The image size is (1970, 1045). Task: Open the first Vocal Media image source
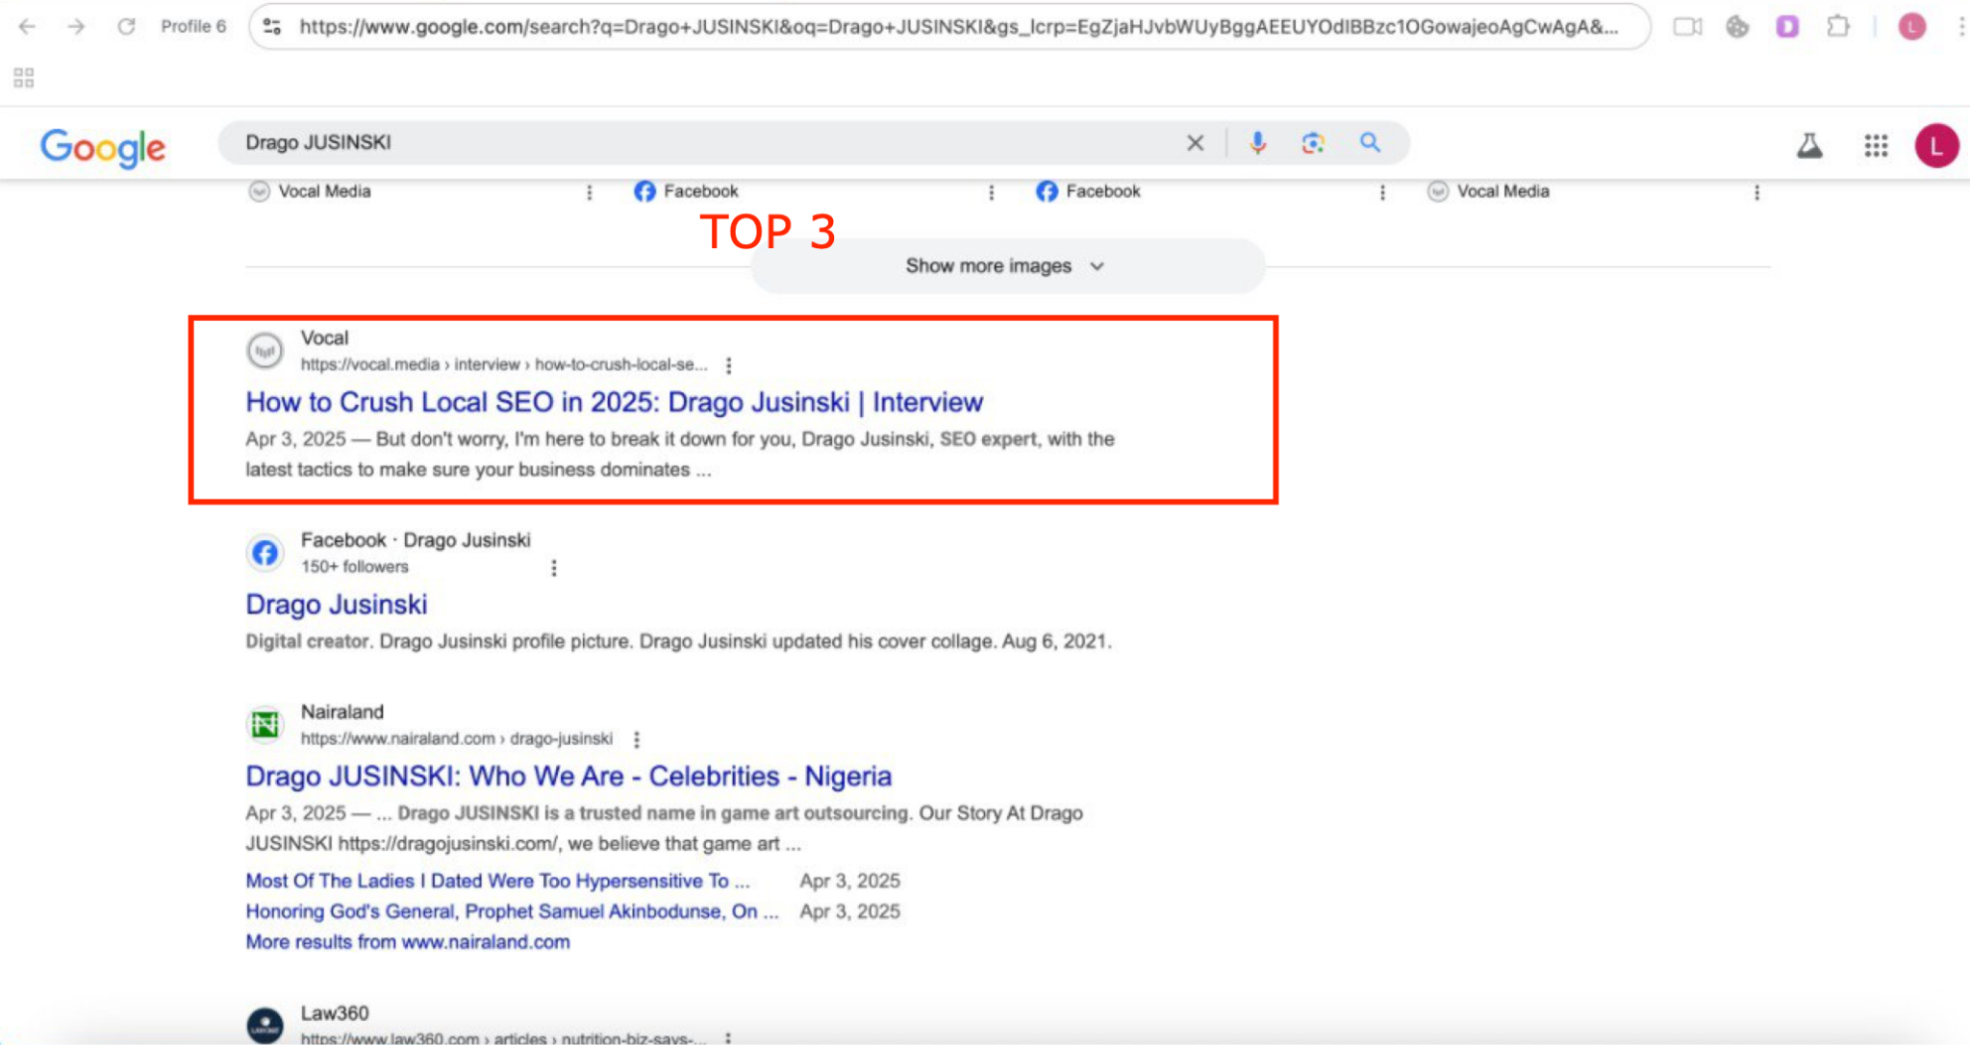[310, 191]
